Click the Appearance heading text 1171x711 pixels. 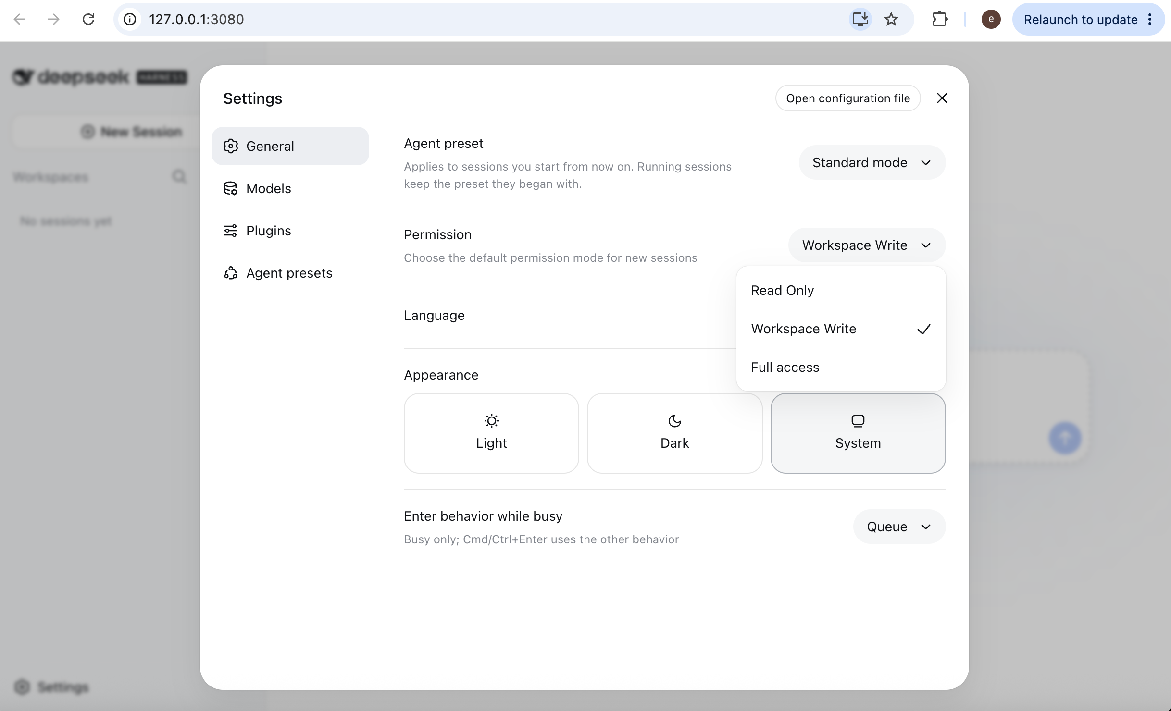(441, 375)
